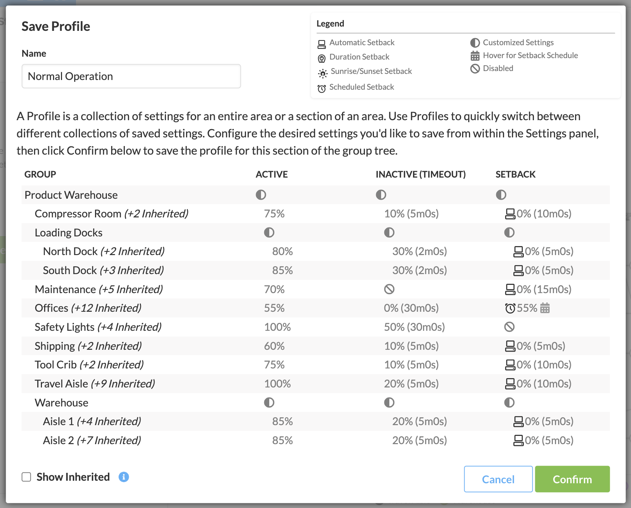Click the Offices setback schedule calendar icon

point(545,308)
